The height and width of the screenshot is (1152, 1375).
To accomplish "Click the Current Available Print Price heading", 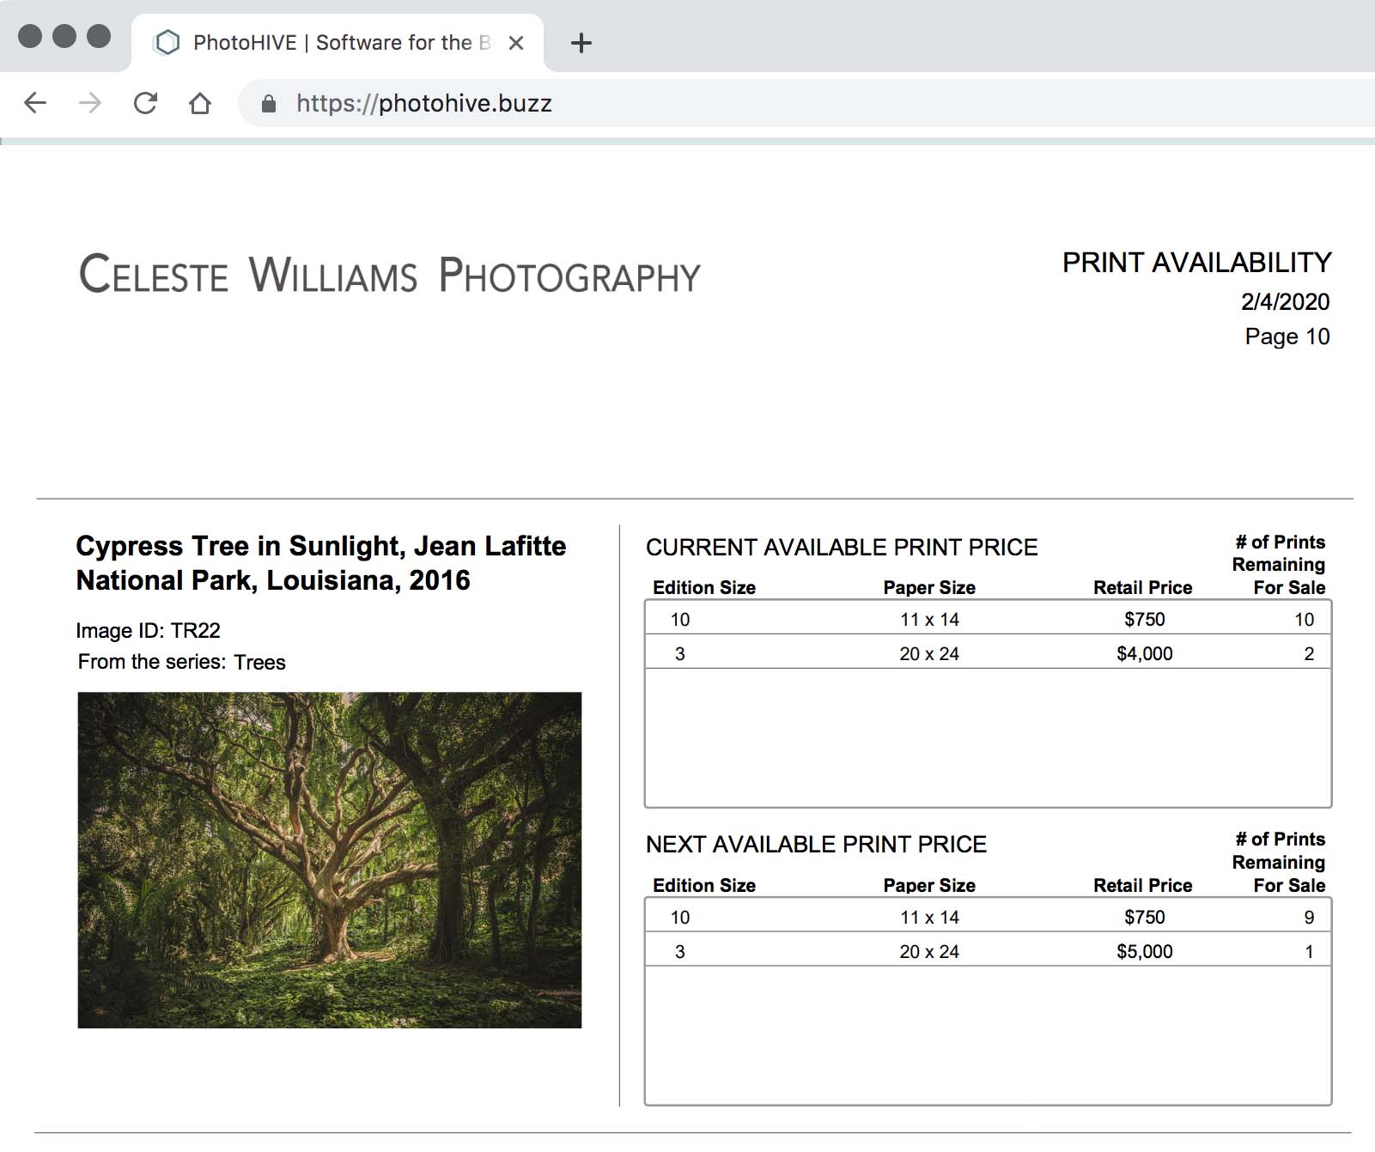I will [x=842, y=548].
